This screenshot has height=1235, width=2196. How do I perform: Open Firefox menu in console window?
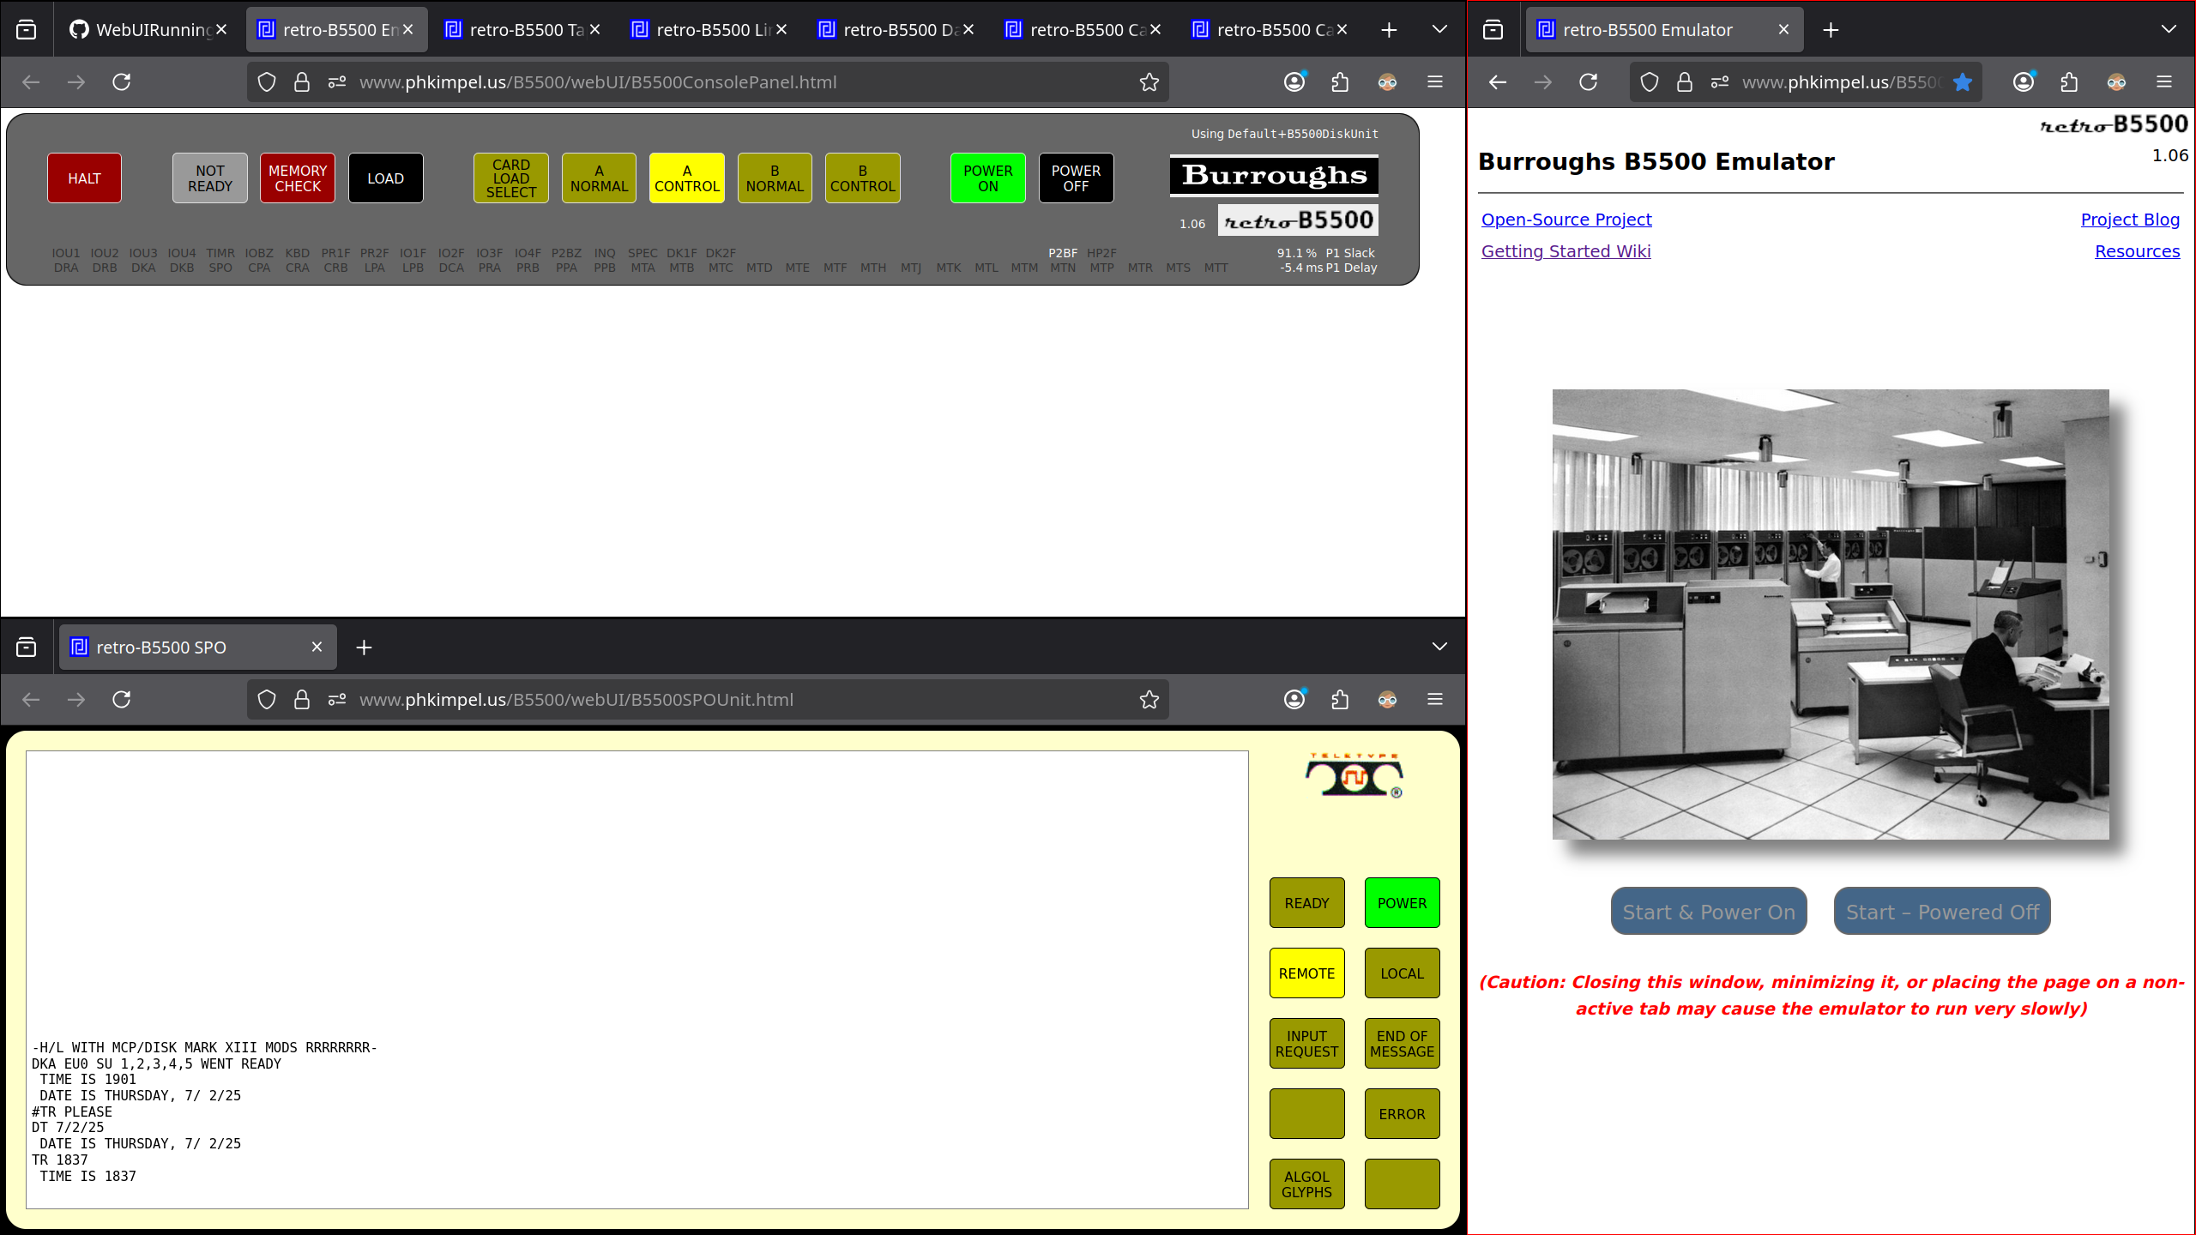click(x=1435, y=82)
